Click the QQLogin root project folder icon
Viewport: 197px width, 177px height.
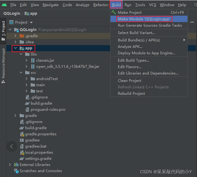click(16, 30)
